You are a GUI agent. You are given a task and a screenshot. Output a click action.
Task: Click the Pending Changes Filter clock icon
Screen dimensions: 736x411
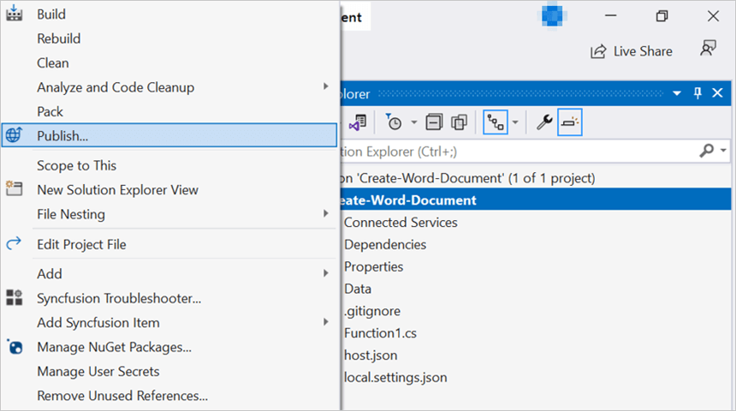point(394,122)
